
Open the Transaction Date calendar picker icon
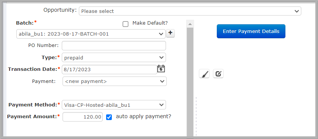tap(161, 69)
